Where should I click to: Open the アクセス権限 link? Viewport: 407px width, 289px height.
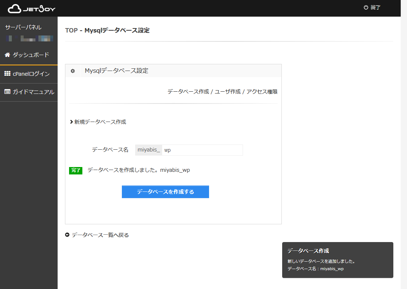coord(262,92)
